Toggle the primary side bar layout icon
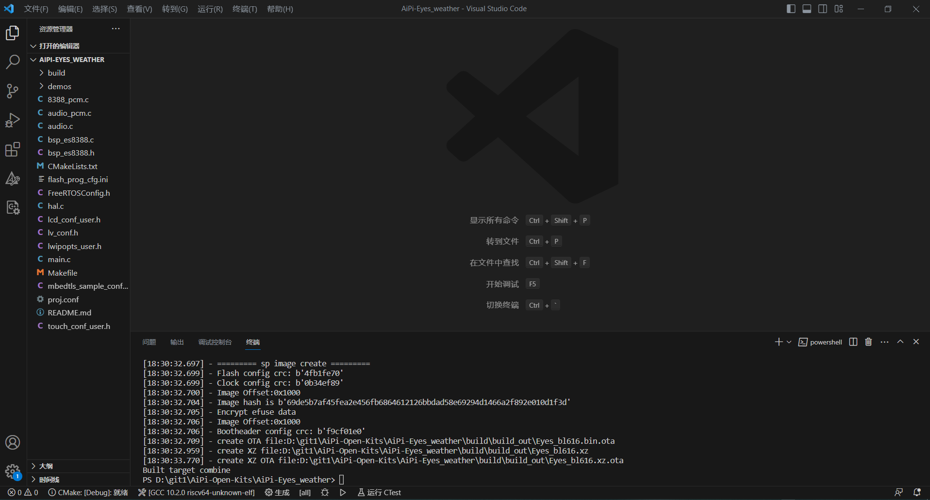The width and height of the screenshot is (930, 500). (x=791, y=9)
